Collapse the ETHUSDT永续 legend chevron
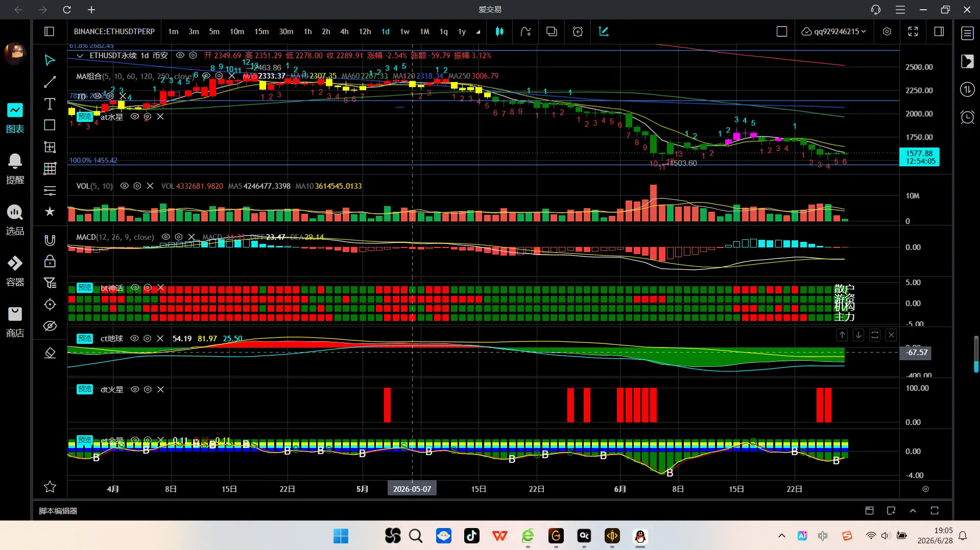The height and width of the screenshot is (550, 980). [80, 56]
